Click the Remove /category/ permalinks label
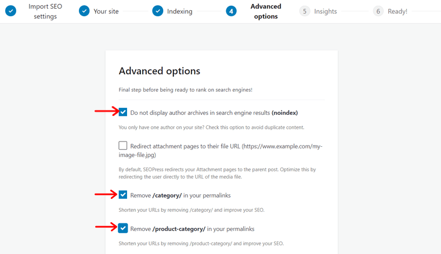The height and width of the screenshot is (254, 441). pos(180,195)
